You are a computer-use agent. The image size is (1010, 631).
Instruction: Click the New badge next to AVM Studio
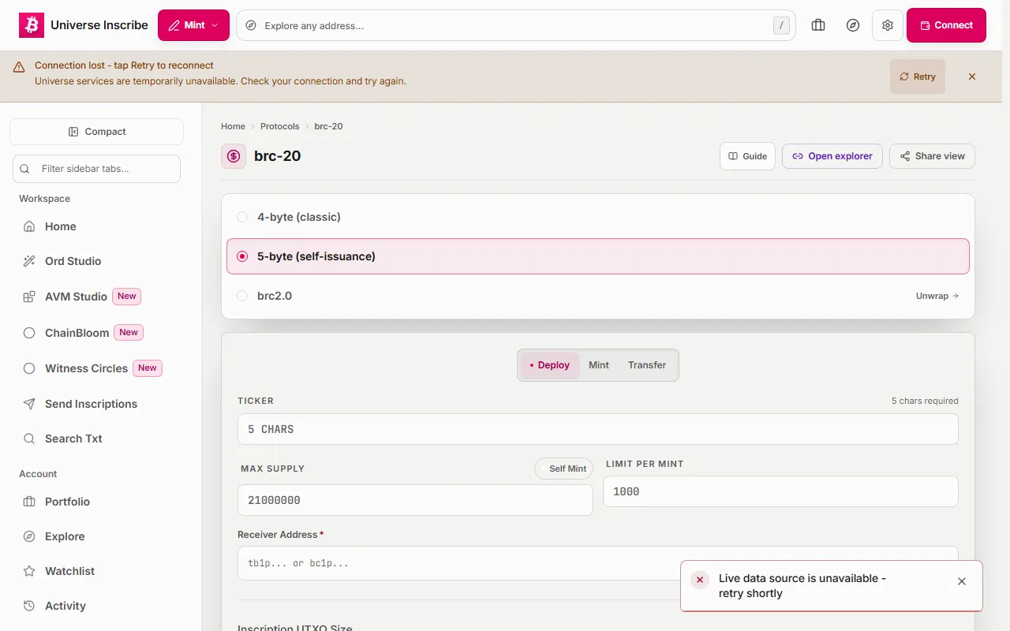click(127, 297)
